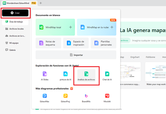Open EdrawProj app icon
This screenshot has width=166, height=114.
tap(65, 98)
